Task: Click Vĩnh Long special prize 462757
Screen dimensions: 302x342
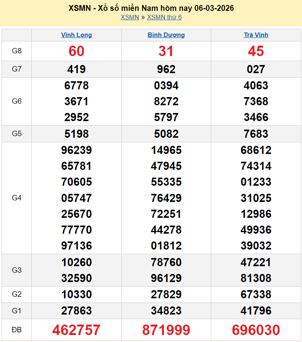Action: [x=76, y=330]
